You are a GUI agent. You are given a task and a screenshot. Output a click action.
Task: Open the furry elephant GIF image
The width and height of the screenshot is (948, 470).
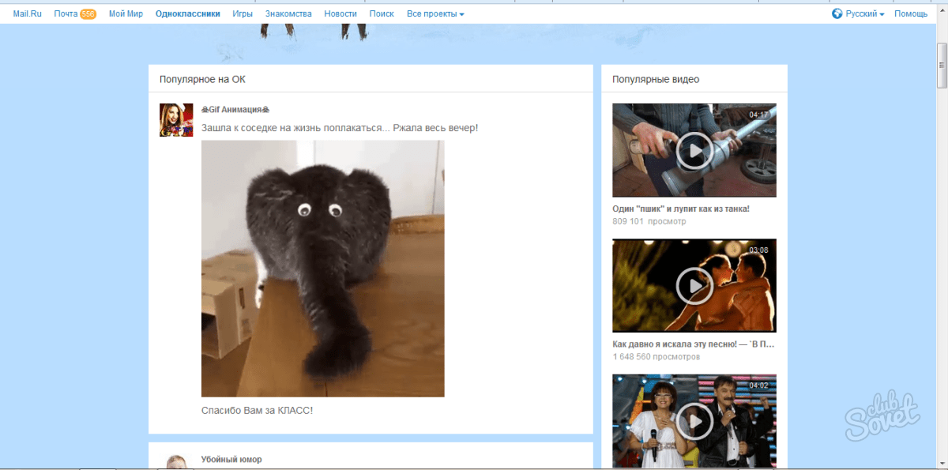(322, 269)
